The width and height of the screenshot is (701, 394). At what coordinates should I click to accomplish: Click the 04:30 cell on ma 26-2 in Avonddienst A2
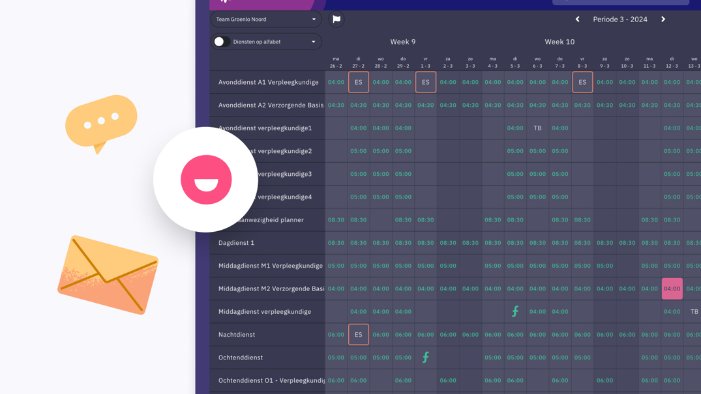[x=336, y=105]
